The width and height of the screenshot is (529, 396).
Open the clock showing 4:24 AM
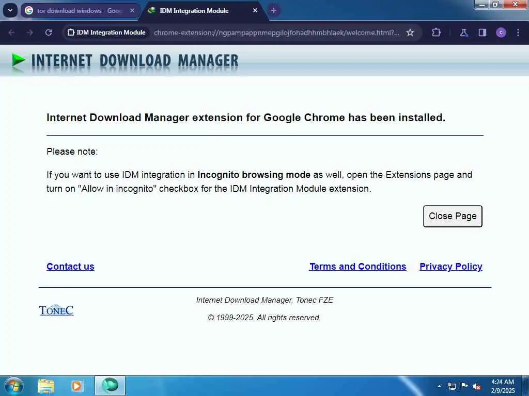pos(503,386)
